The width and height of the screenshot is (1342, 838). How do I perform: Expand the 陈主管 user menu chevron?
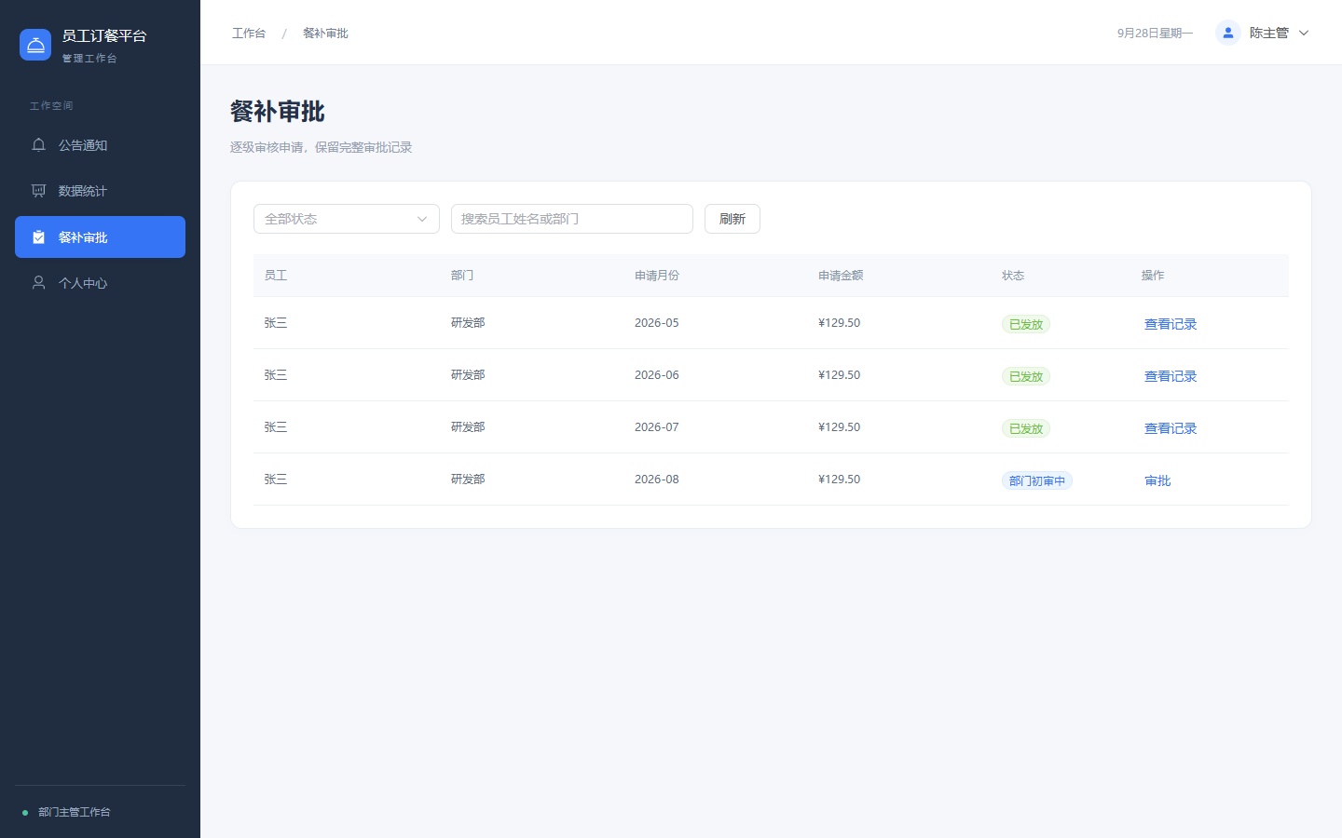(1304, 33)
